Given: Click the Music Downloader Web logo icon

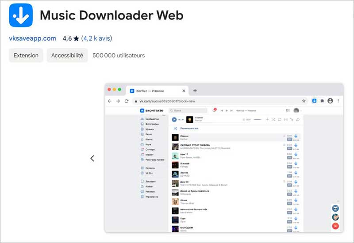Looking at the screenshot, I should (21, 15).
